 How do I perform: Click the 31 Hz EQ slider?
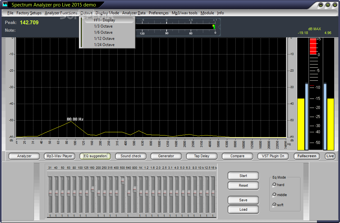coord(50,193)
